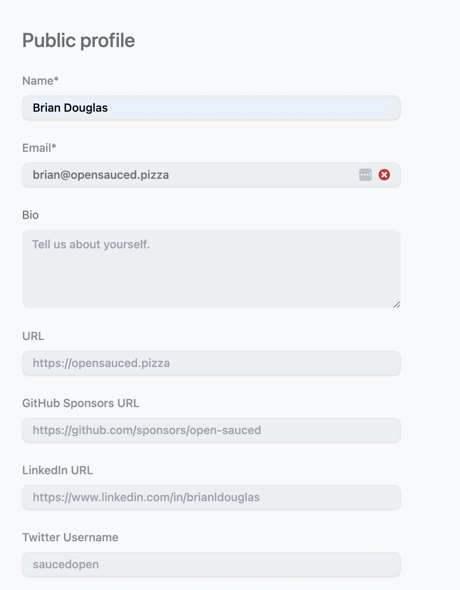Click the red clear icon in the Email field

tap(383, 175)
